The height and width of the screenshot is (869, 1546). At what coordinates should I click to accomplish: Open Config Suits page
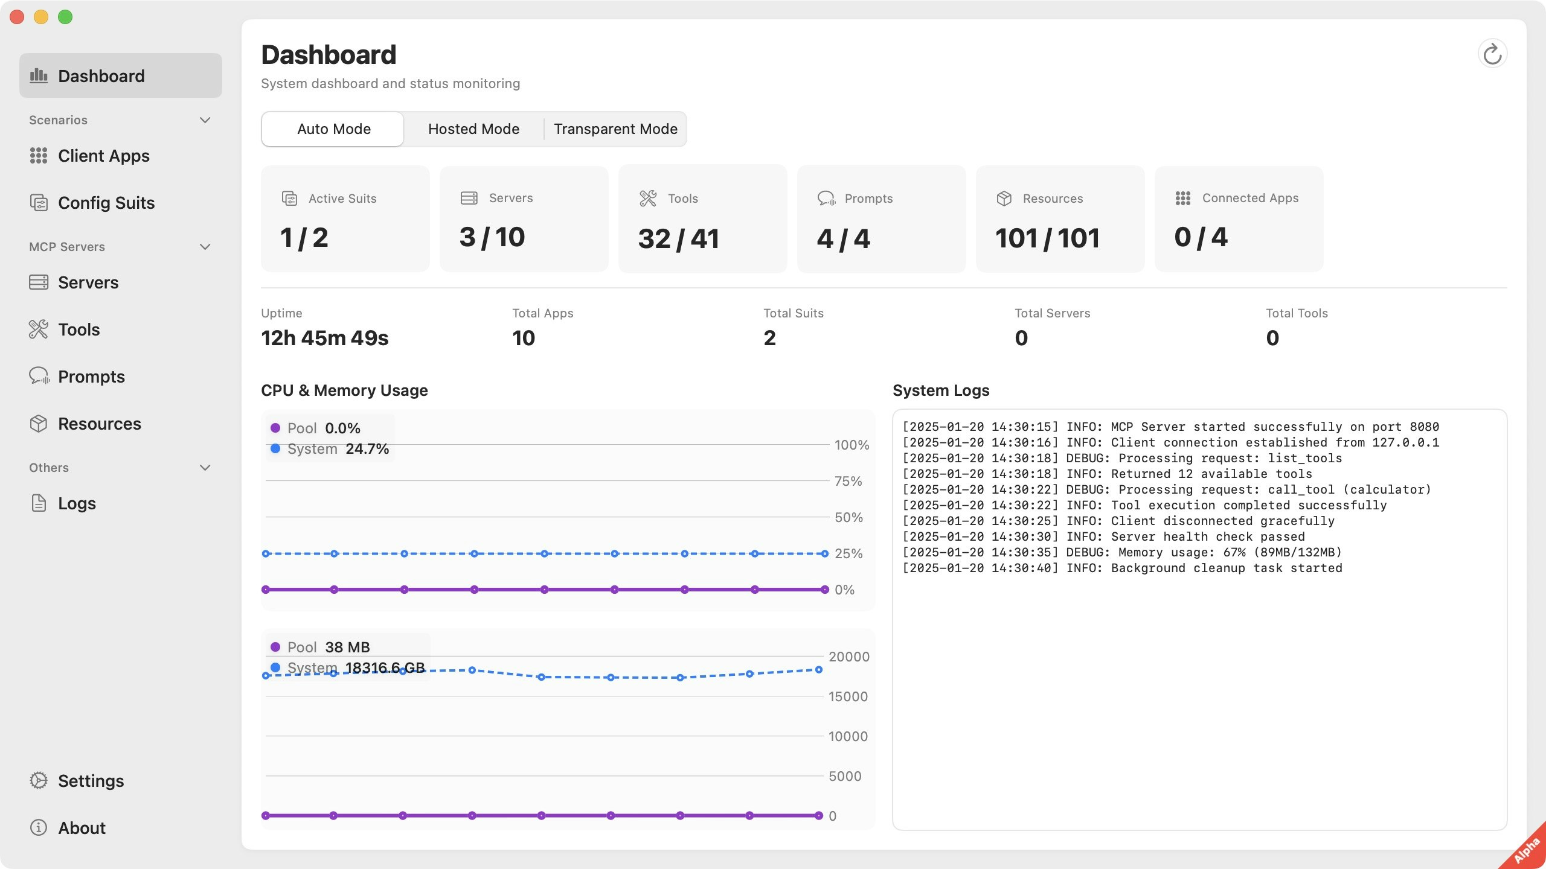click(121, 203)
